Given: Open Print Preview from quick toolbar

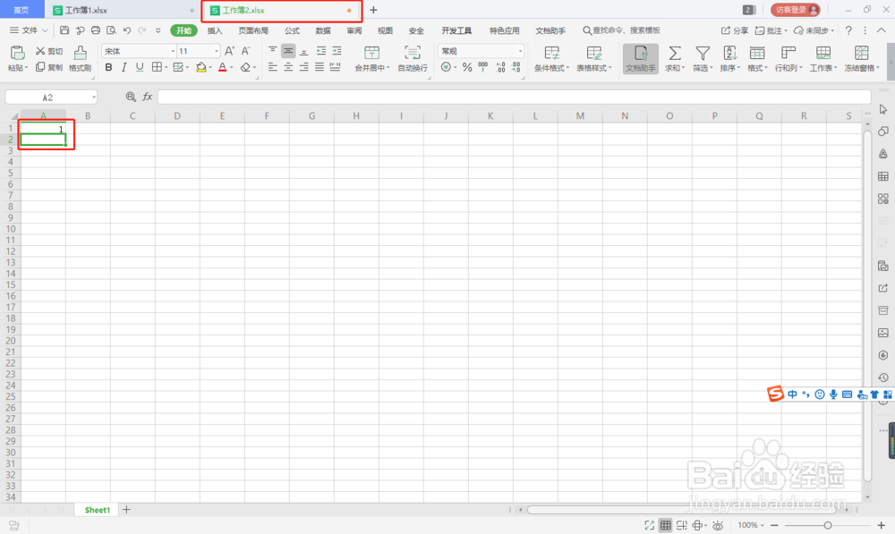Looking at the screenshot, I should point(111,30).
